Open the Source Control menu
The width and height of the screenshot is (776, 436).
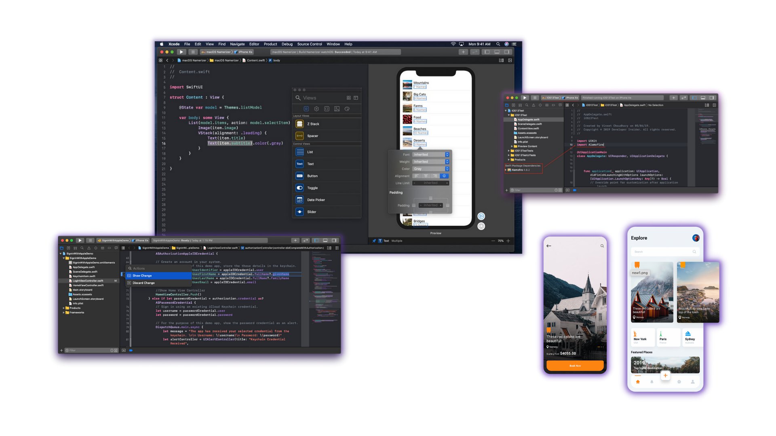pyautogui.click(x=309, y=44)
